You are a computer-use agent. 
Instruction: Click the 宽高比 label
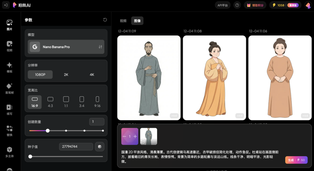click(x=33, y=90)
